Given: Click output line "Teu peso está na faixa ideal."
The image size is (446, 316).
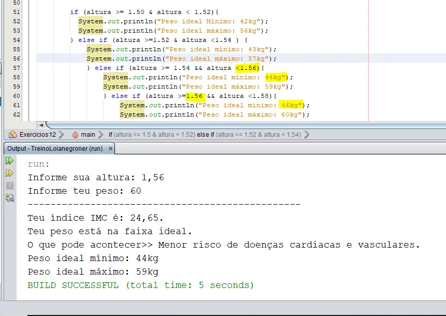Looking at the screenshot, I should click(110, 231).
